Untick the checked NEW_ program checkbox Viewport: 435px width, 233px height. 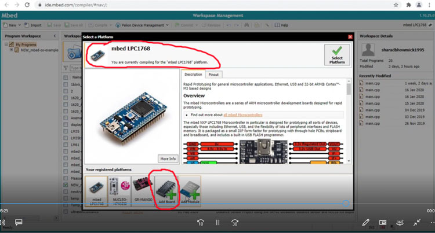66,185
